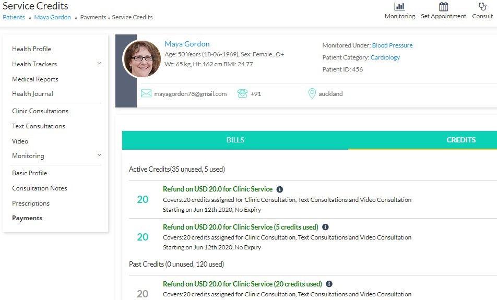Screen dimensions: 497x300
Task: Click Past Credits (0 unused, 120 used) heading
Action: coord(176,264)
